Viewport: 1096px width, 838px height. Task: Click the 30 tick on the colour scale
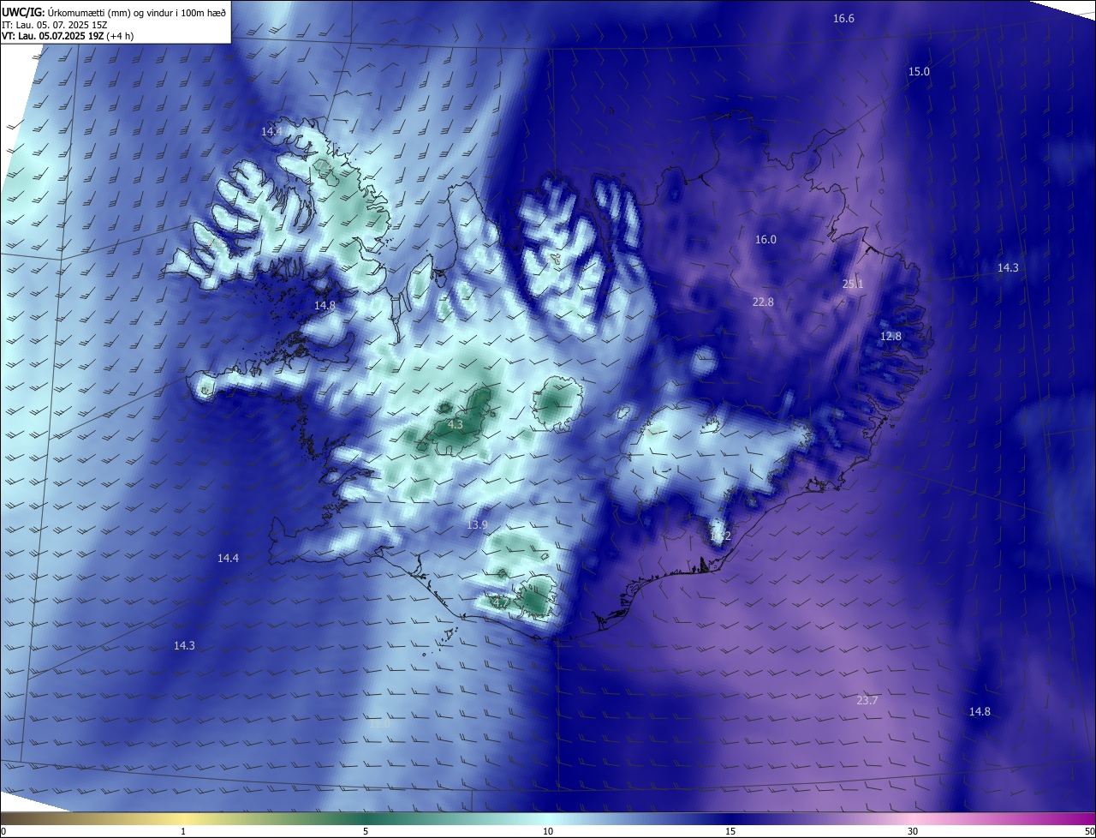coord(913,832)
